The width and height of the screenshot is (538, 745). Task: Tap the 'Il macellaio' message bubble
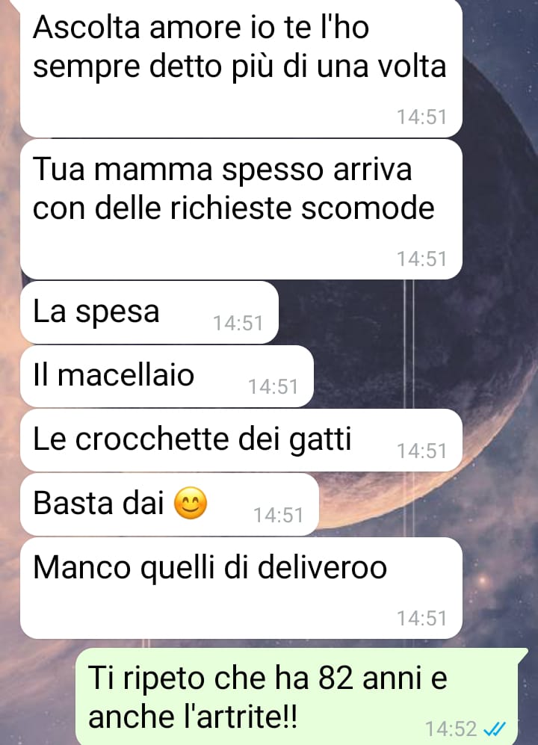(167, 377)
